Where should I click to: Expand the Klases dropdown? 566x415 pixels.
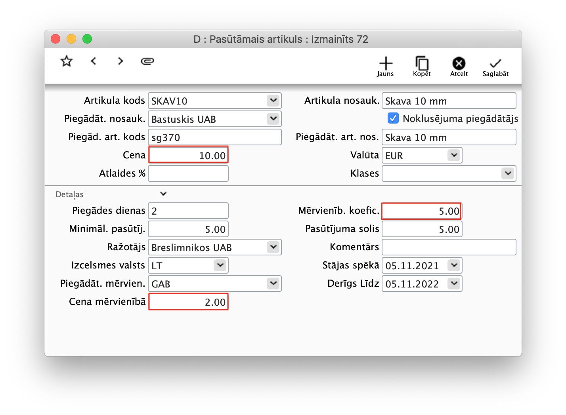pos(508,173)
